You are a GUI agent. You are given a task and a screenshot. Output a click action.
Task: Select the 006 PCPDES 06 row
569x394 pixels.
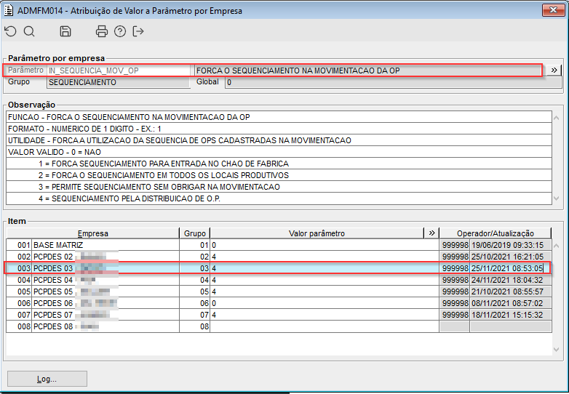pos(279,303)
